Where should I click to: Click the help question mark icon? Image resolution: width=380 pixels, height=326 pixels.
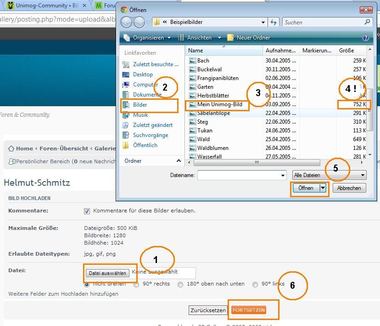(x=365, y=38)
